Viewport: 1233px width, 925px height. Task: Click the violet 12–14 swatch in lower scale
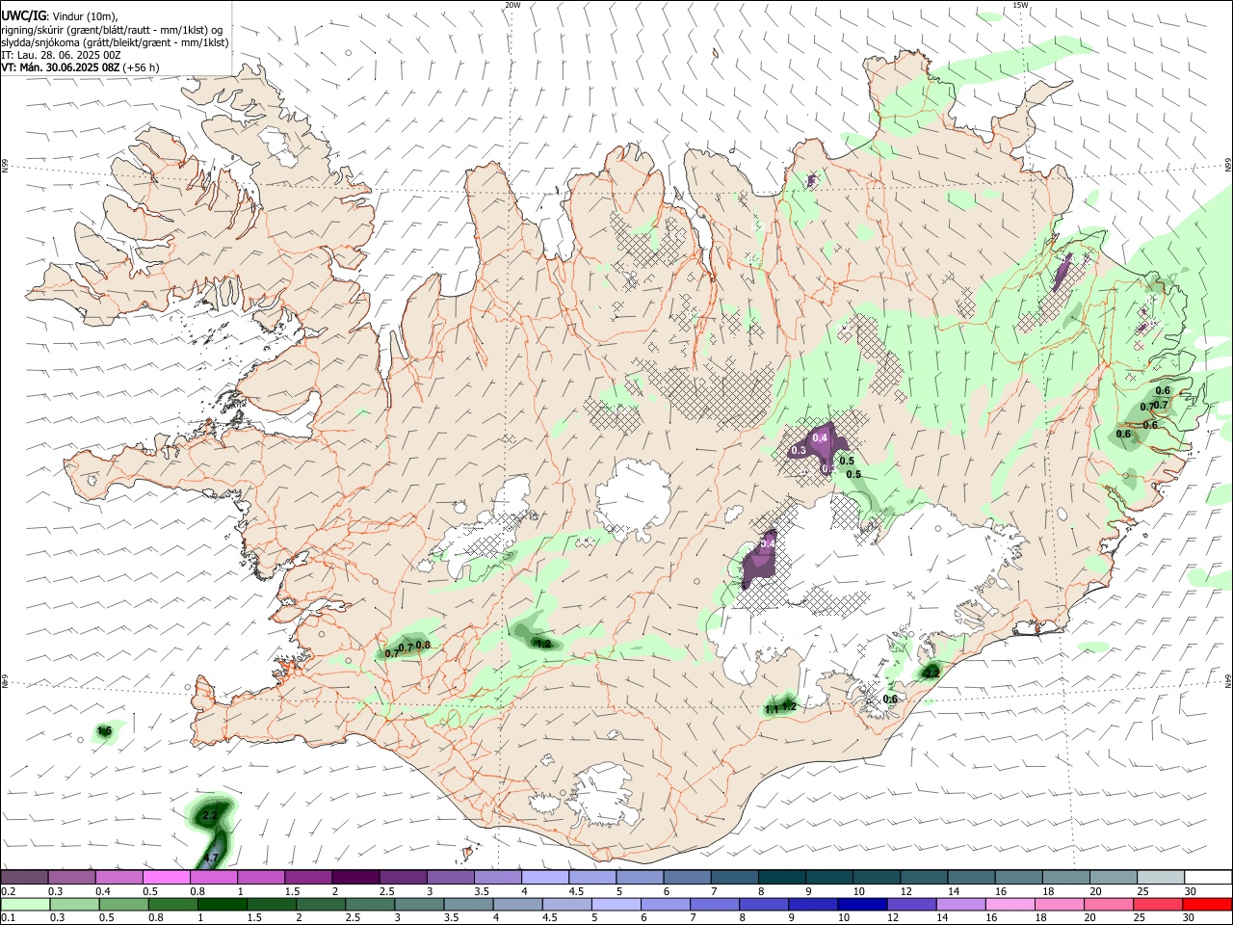point(912,904)
